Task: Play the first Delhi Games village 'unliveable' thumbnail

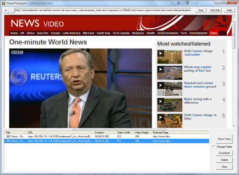Action: tap(170, 57)
